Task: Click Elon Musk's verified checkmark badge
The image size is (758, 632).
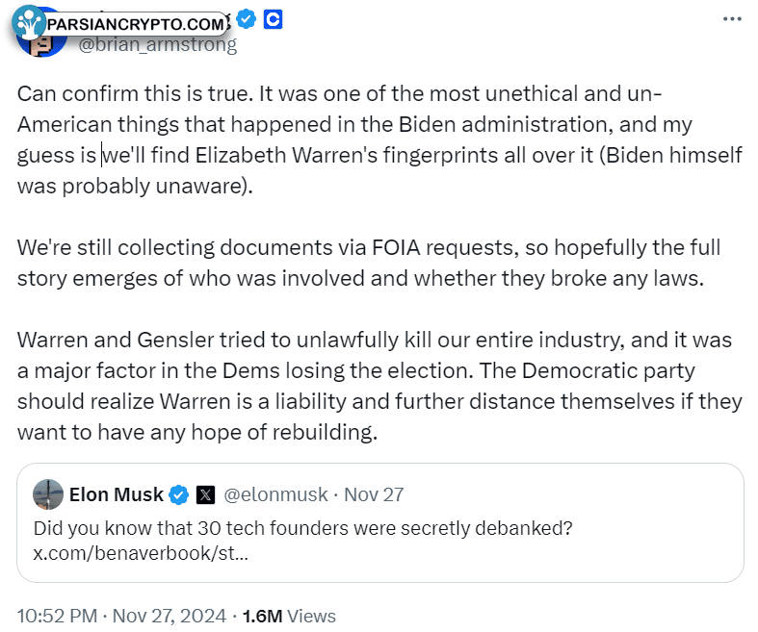Action: [x=179, y=494]
